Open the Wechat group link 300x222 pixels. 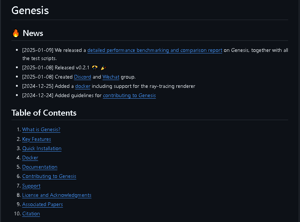(x=111, y=77)
